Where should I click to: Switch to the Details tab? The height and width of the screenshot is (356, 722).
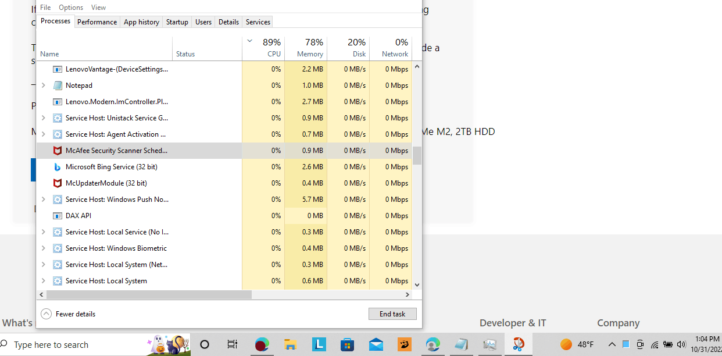[228, 22]
